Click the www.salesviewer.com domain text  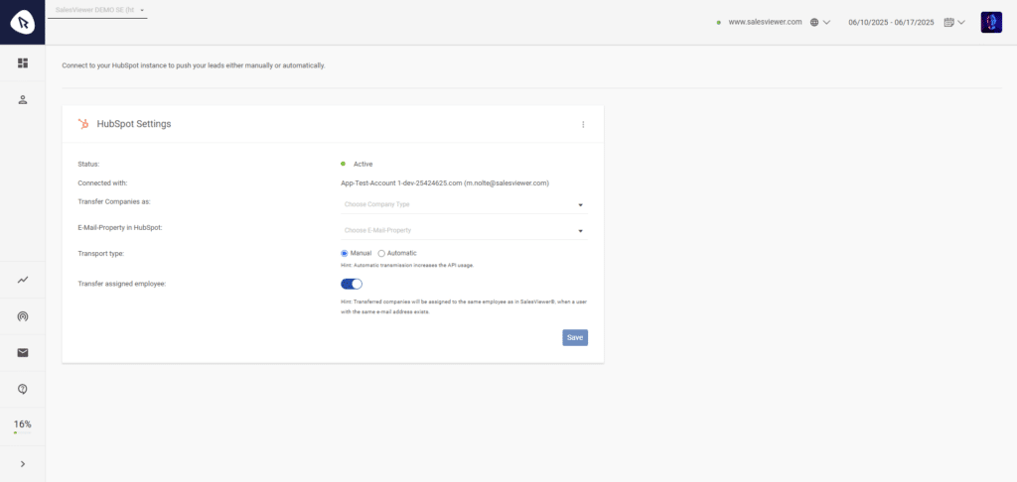coord(765,22)
